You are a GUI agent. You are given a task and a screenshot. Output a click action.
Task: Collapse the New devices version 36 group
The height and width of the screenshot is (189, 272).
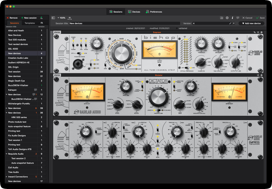pyautogui.click(x=7, y=113)
